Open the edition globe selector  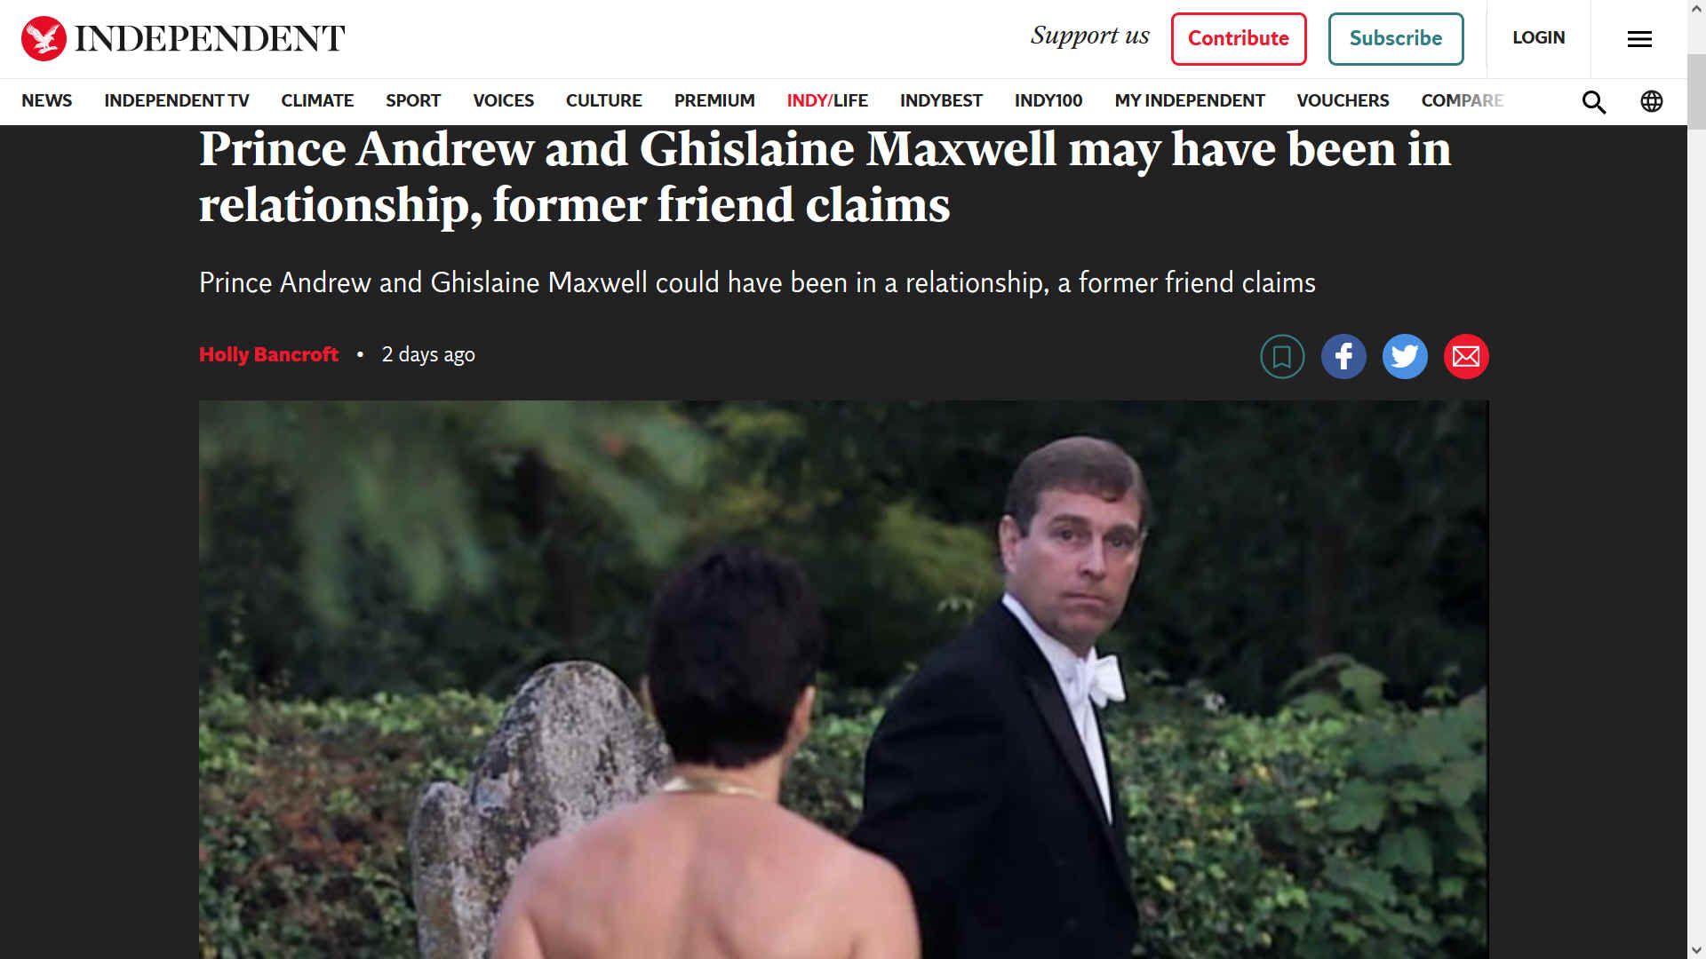pos(1652,101)
